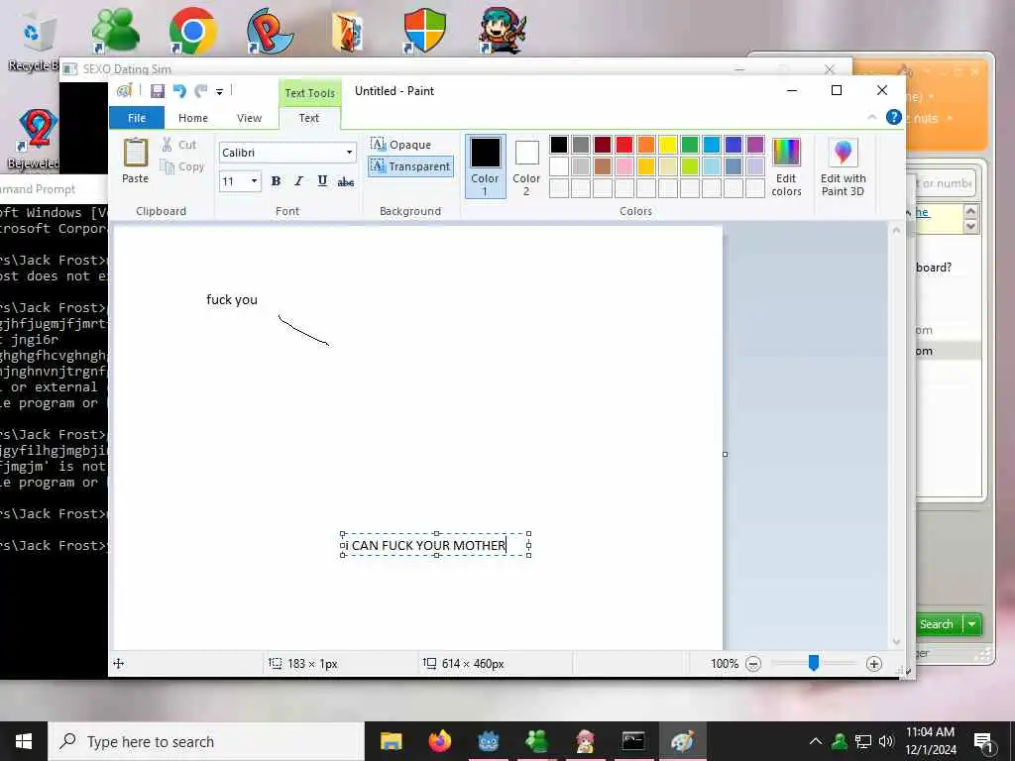
Task: Click the taskbar search box
Action: coord(206,741)
